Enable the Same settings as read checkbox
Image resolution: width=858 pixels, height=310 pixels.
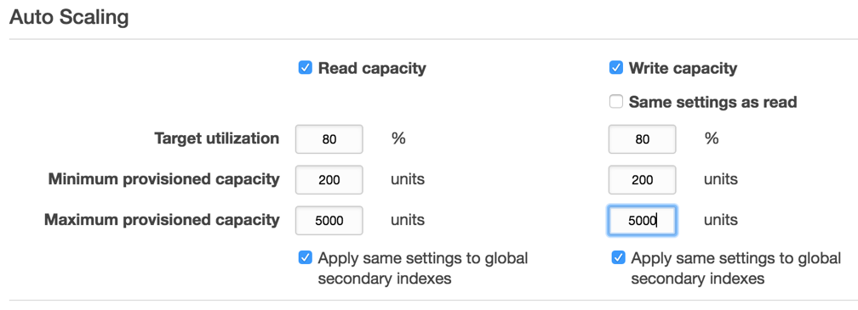point(616,102)
